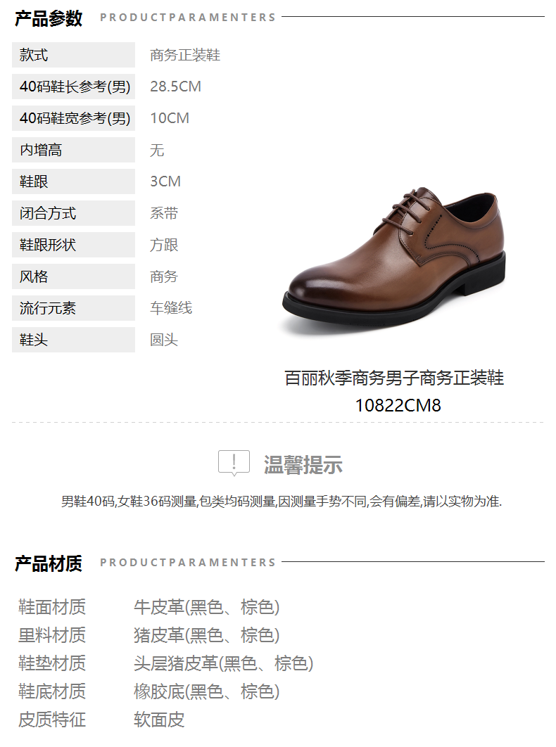Image resolution: width=556 pixels, height=747 pixels.
Task: Click the model number 10822CM8
Action: (398, 405)
